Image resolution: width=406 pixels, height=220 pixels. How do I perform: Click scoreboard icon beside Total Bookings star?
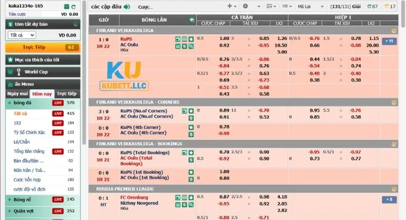tap(184, 153)
